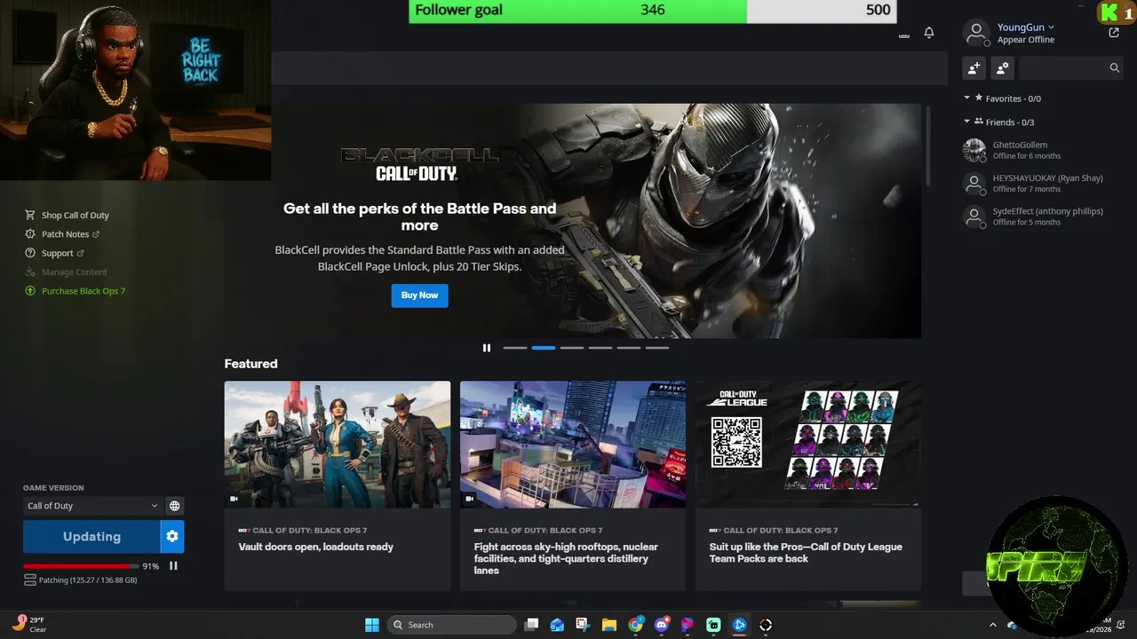Screen dimensions: 1137x639
Task: Jump to fifth banner slide indicator
Action: point(629,348)
